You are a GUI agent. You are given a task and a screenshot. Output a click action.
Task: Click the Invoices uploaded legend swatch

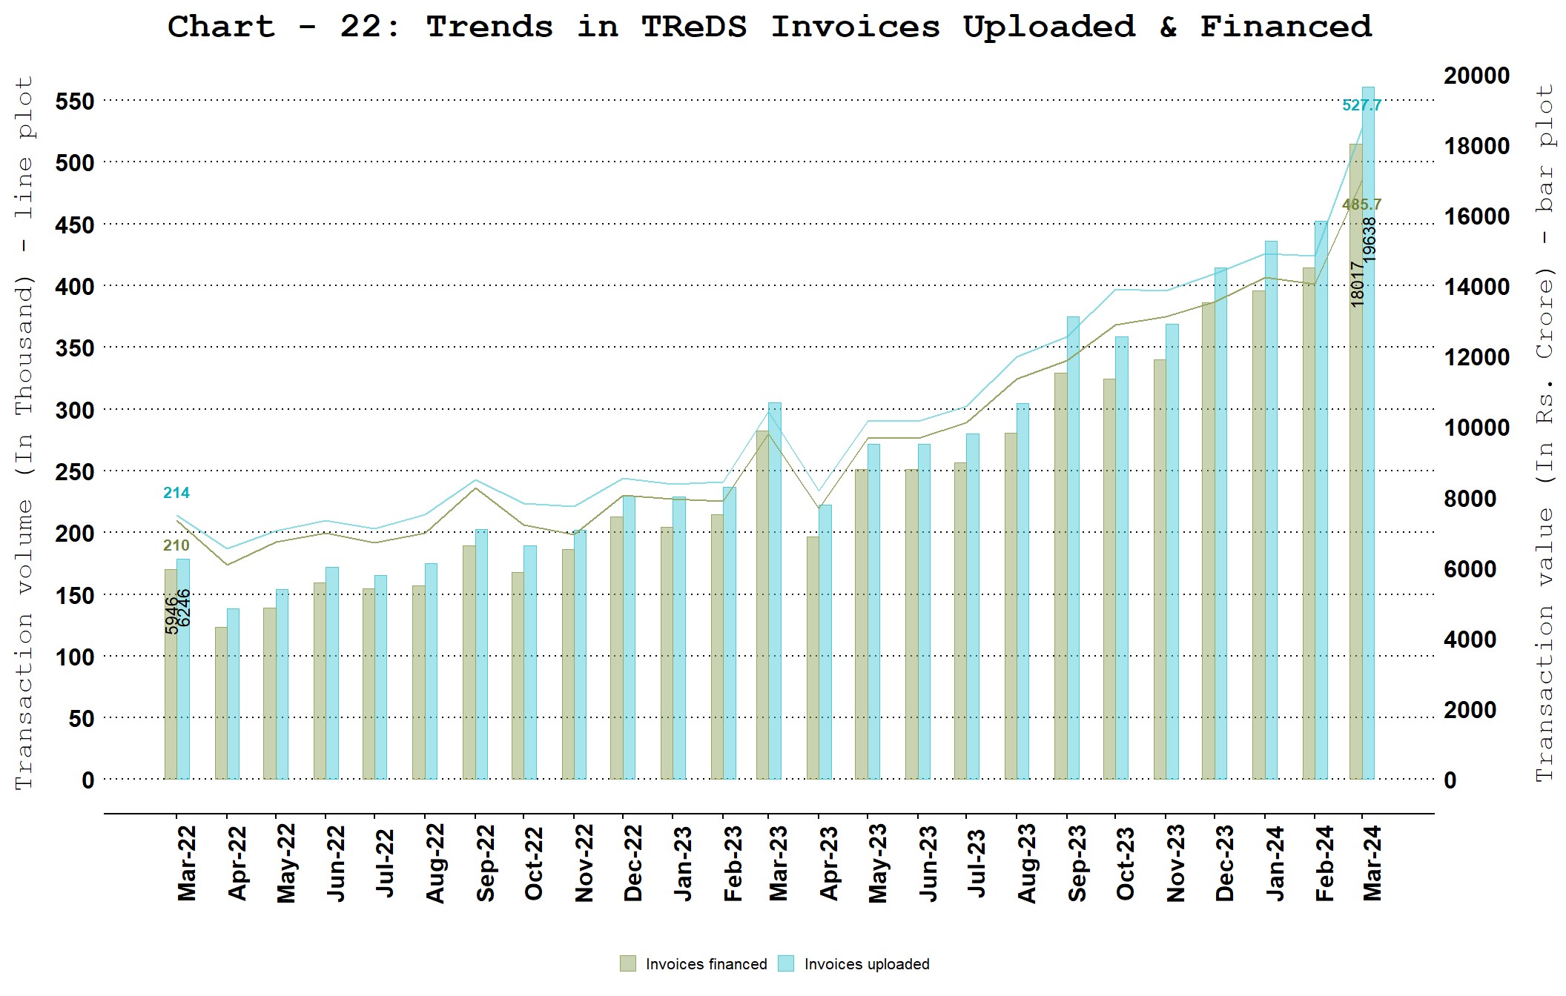pyautogui.click(x=786, y=963)
